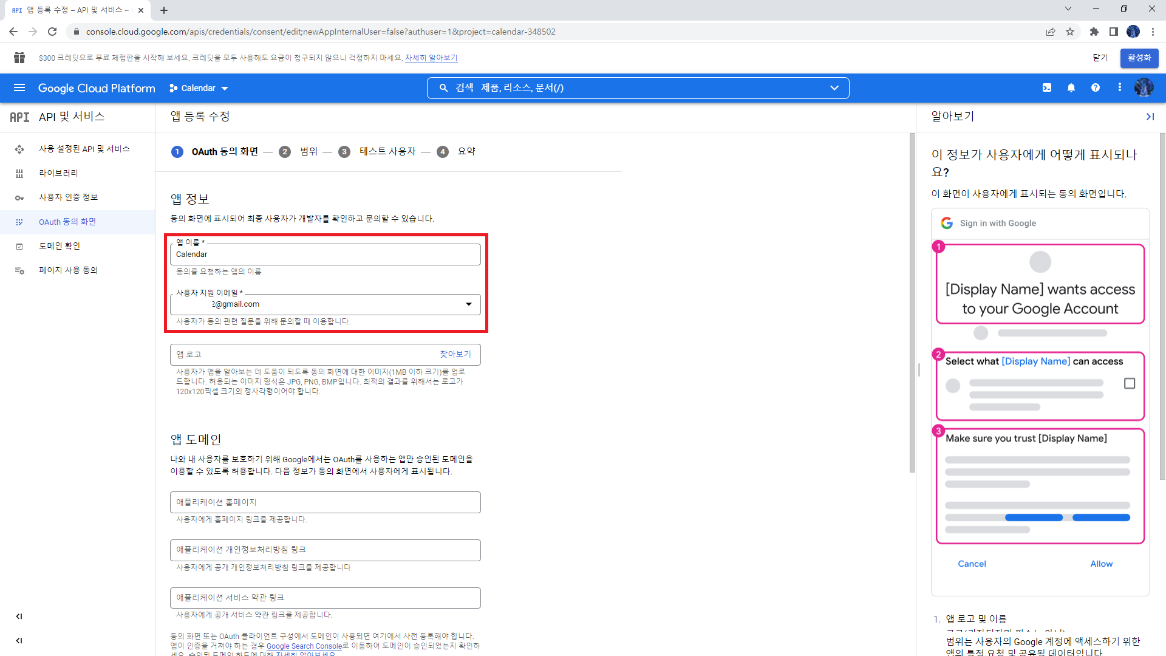Toggle the browser side panel icon
The height and width of the screenshot is (656, 1166).
tap(1114, 32)
